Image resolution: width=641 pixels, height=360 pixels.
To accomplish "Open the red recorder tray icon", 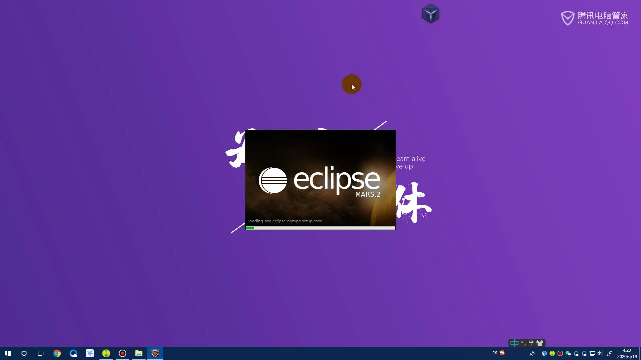I will pos(560,353).
